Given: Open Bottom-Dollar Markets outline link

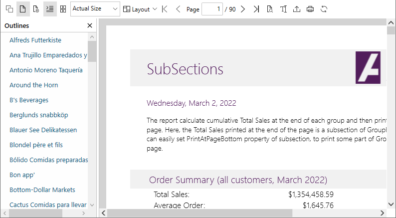Looking at the screenshot, I should pos(42,190).
